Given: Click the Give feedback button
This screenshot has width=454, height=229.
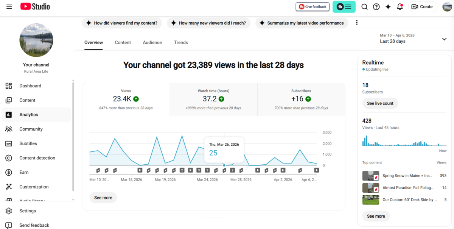Looking at the screenshot, I should pos(313,6).
